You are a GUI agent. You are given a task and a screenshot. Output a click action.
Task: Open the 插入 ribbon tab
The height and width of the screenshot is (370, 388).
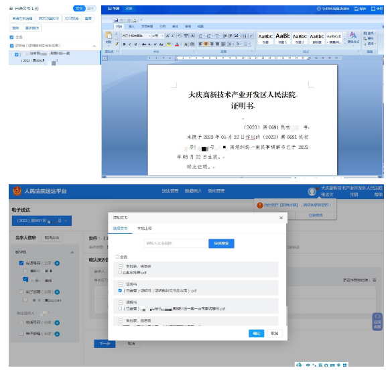coord(131,27)
